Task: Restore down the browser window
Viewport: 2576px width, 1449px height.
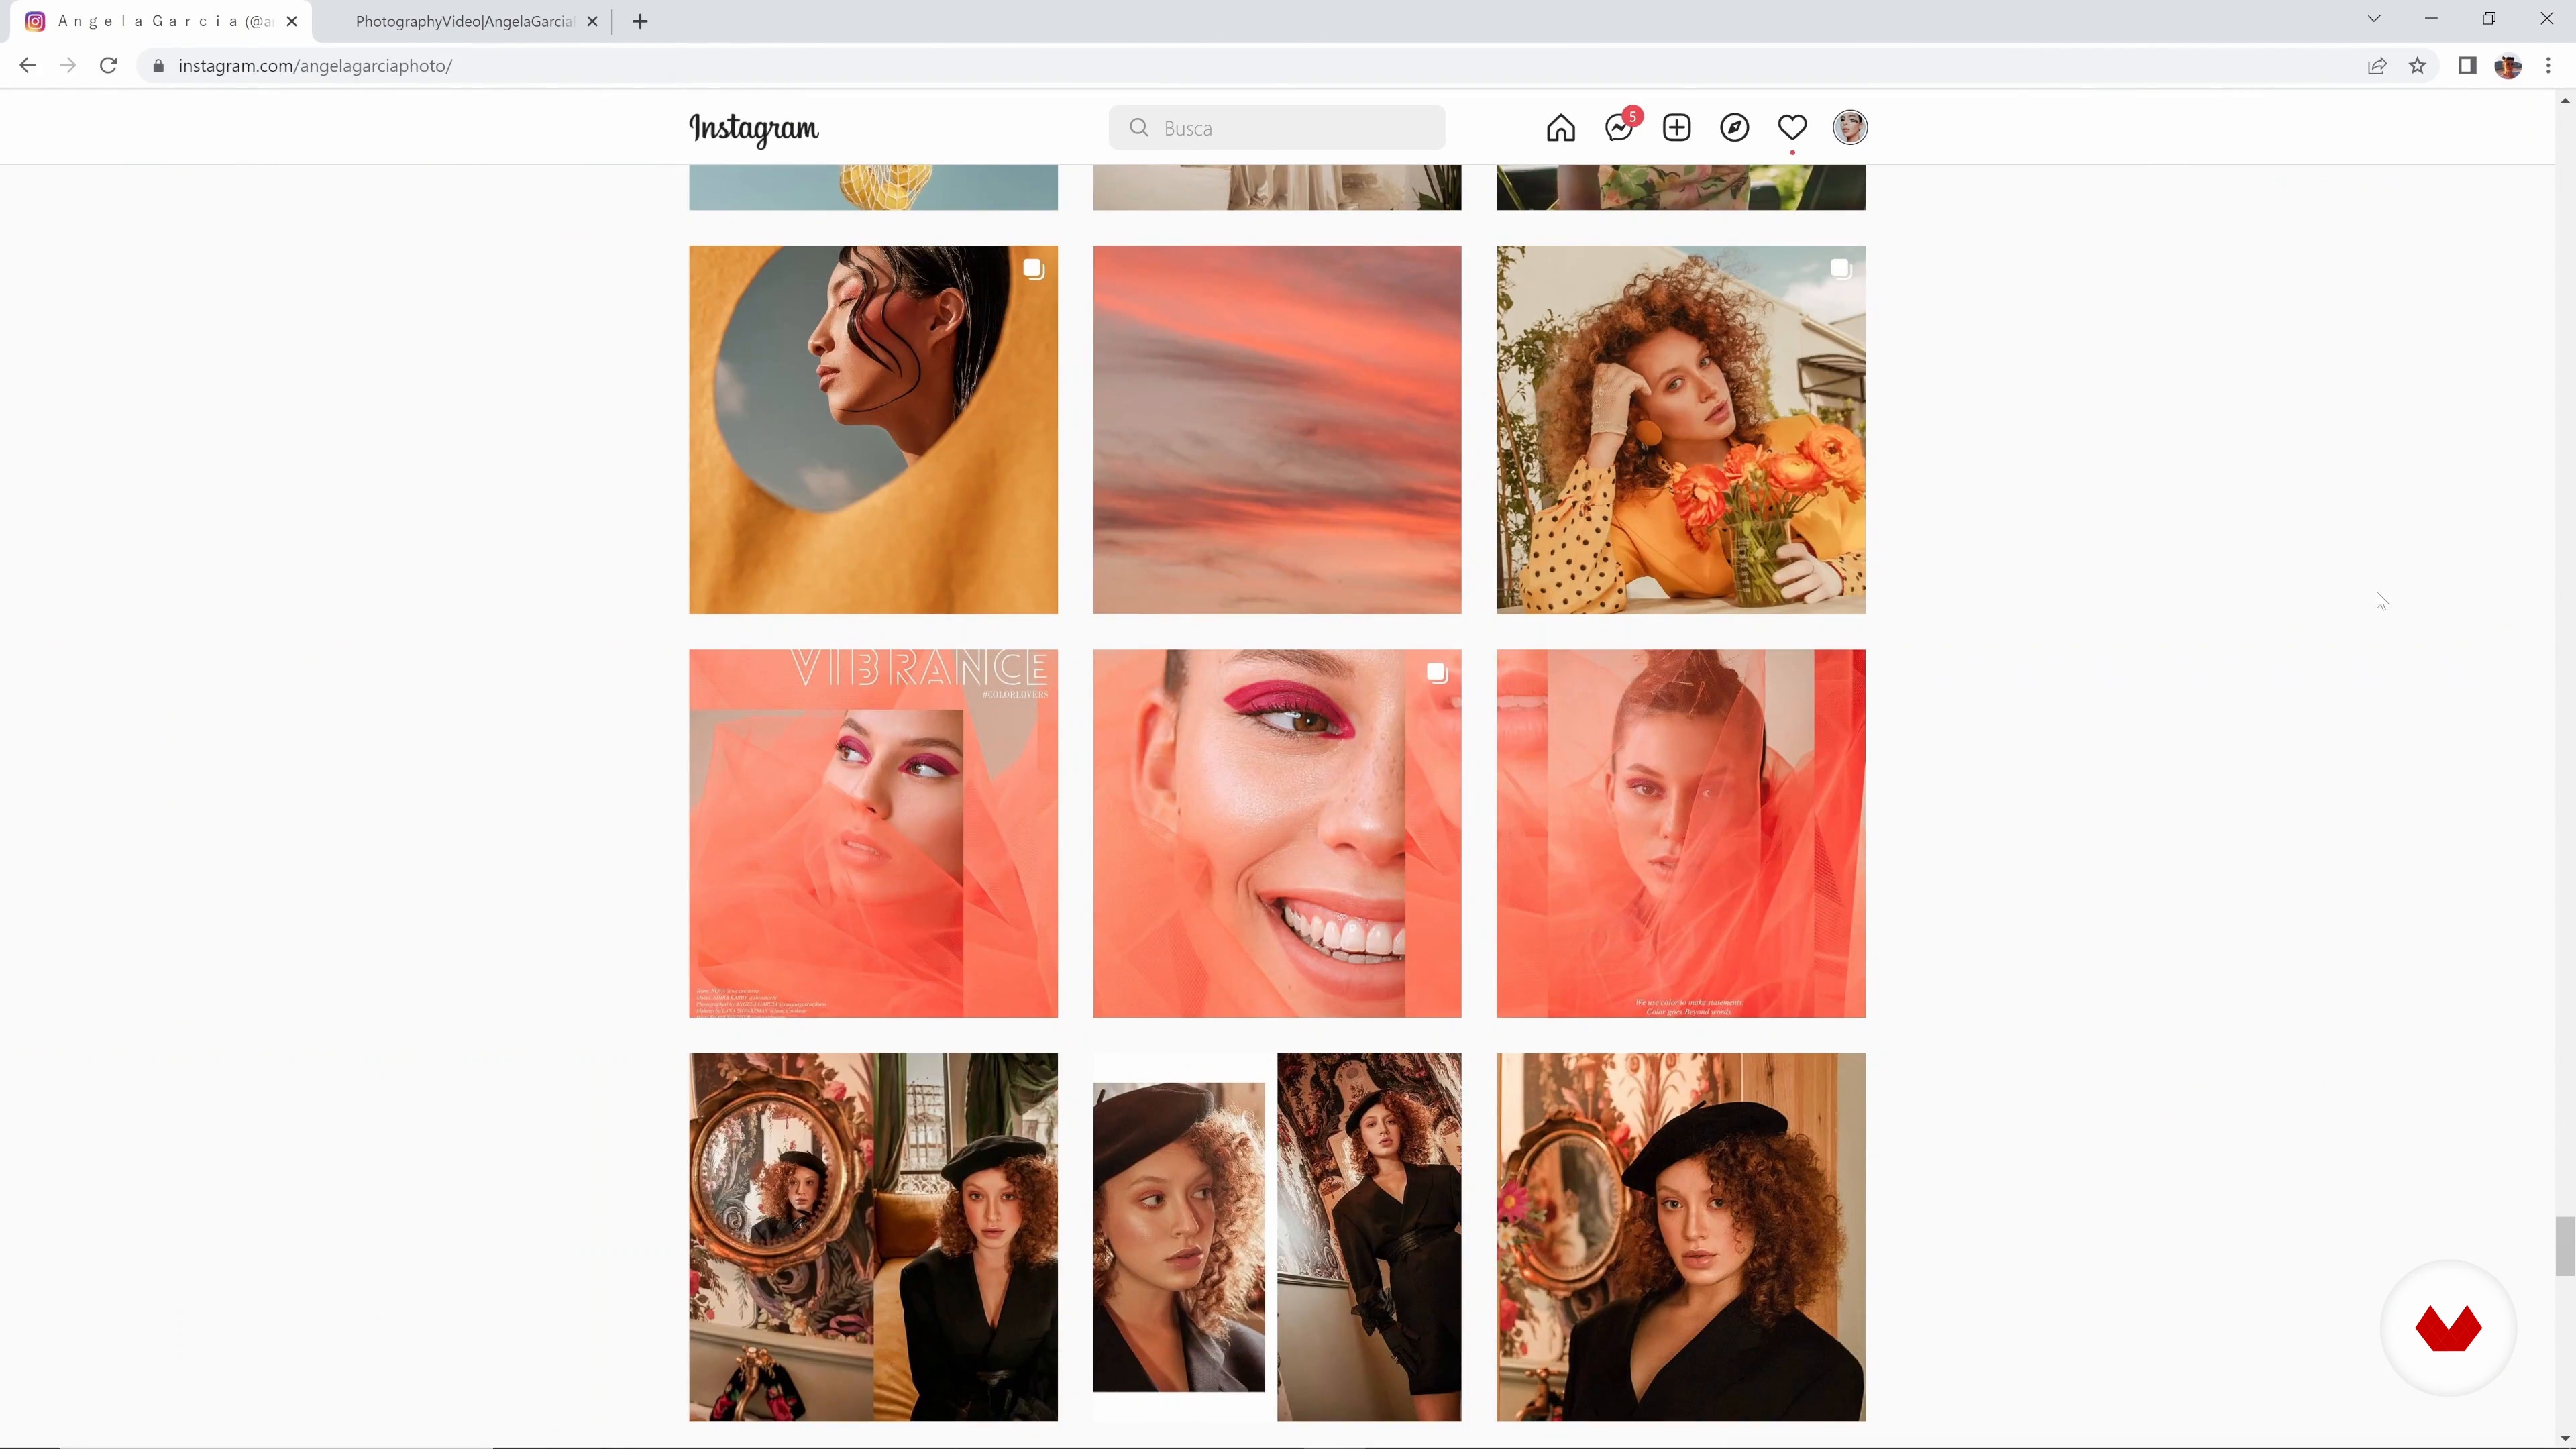Action: click(2489, 19)
